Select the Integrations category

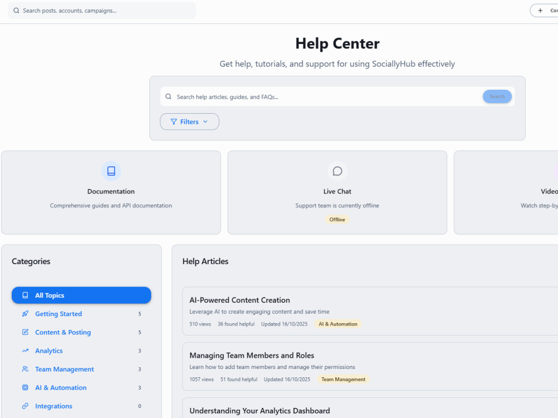tap(81, 406)
